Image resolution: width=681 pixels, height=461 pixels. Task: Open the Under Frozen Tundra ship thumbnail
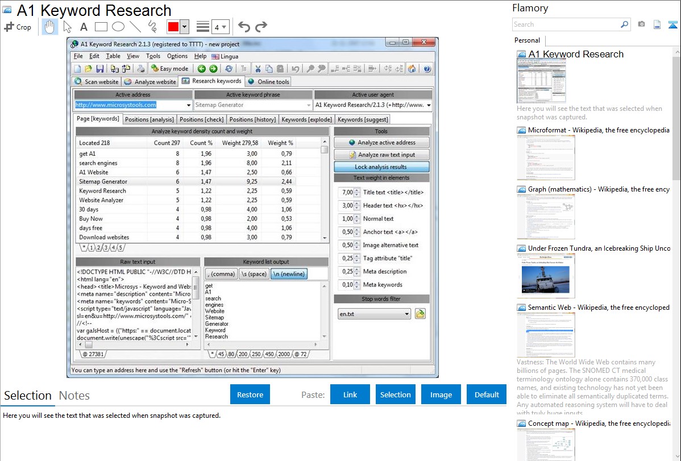click(x=546, y=276)
